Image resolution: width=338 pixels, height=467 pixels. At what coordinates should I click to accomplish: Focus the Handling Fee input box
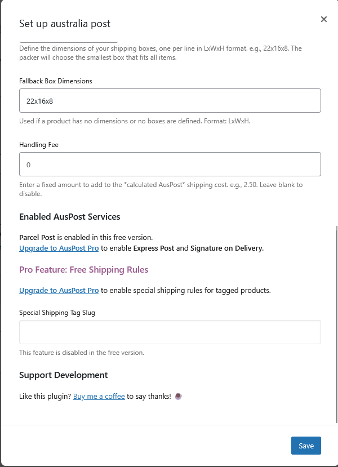click(170, 164)
